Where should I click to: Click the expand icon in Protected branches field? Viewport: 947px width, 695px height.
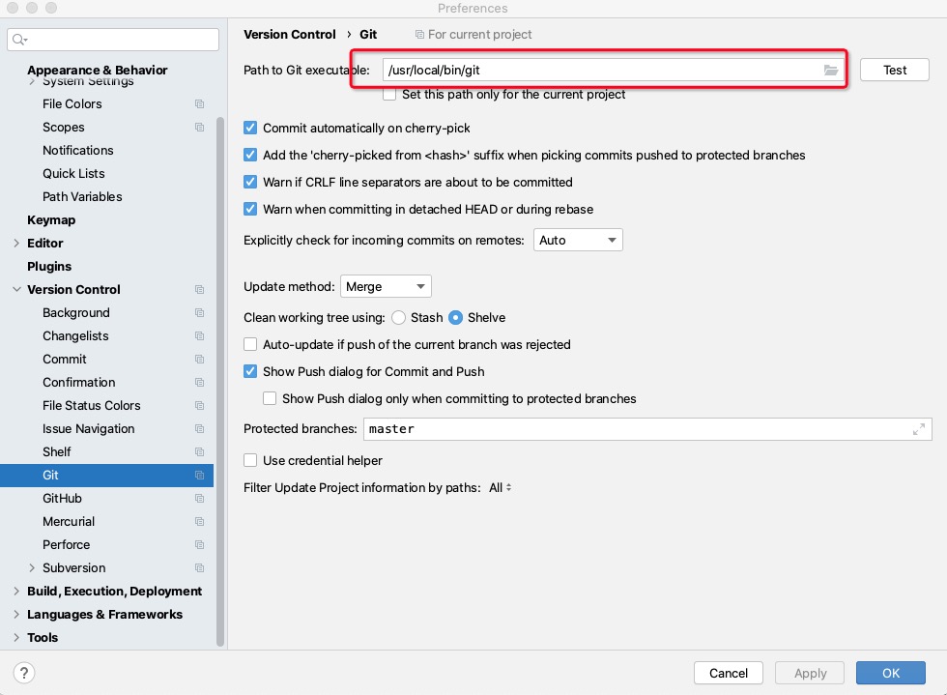tap(918, 429)
